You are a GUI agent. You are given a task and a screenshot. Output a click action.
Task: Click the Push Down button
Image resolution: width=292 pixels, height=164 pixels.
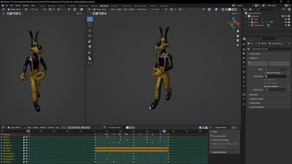pos(74,128)
